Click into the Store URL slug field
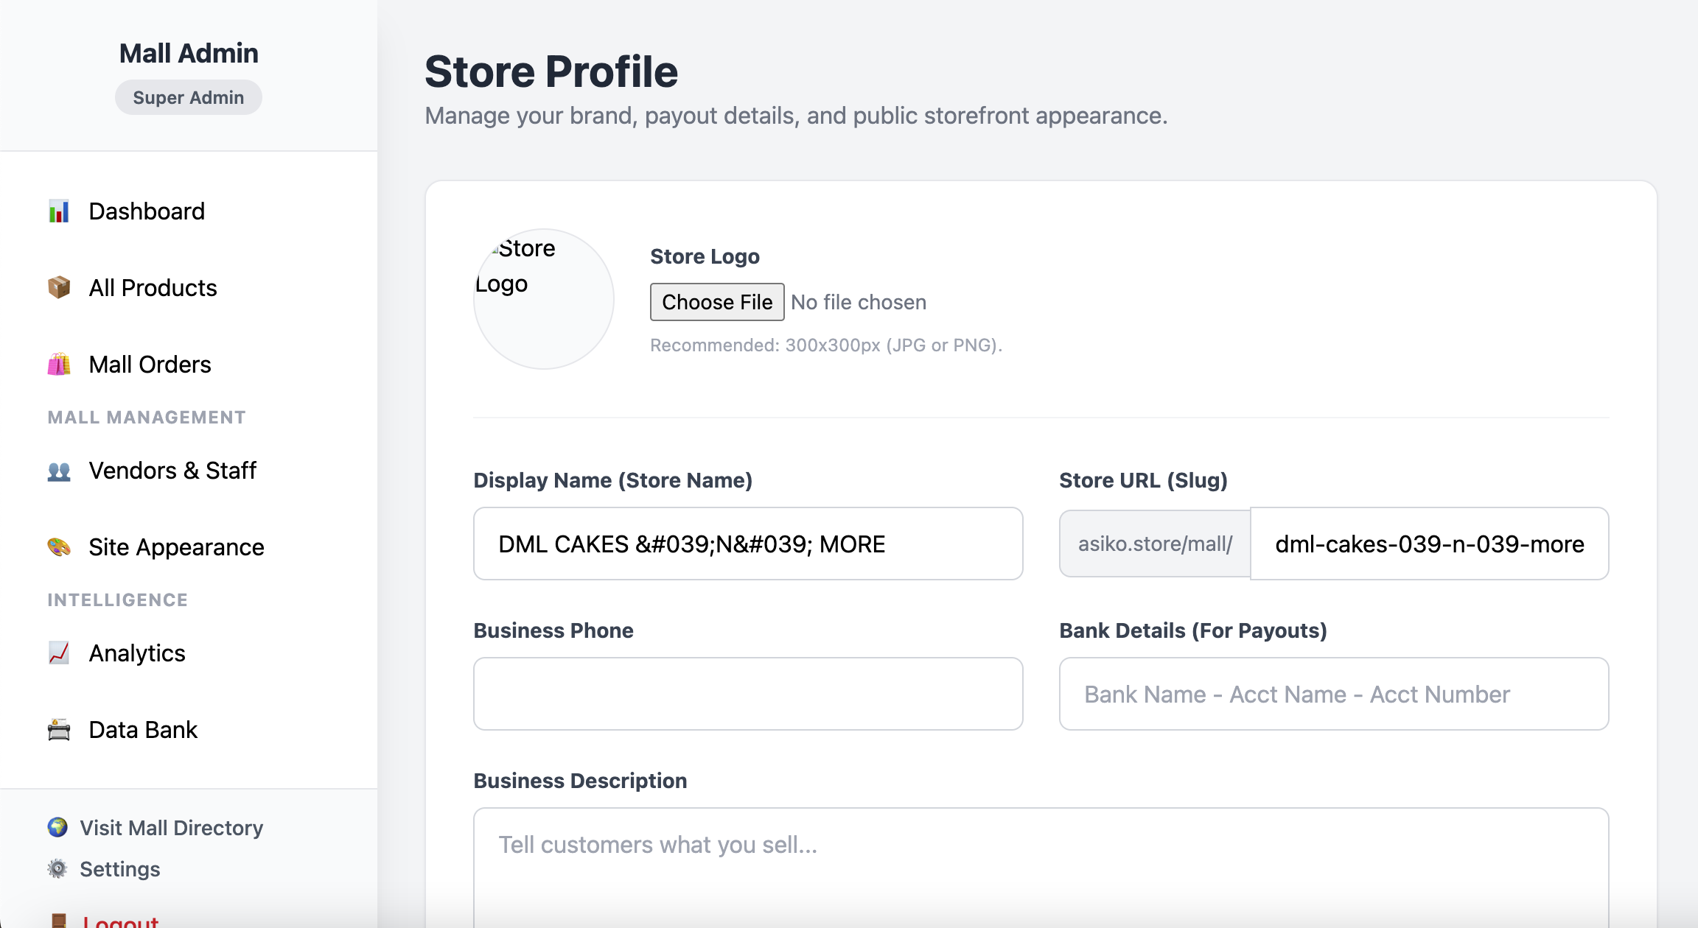 (1429, 544)
